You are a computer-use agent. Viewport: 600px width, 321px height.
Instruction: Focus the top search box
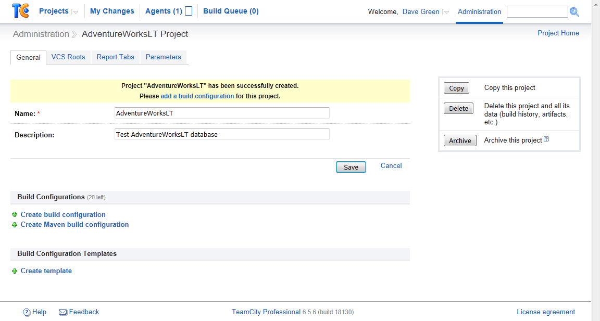[x=537, y=12]
